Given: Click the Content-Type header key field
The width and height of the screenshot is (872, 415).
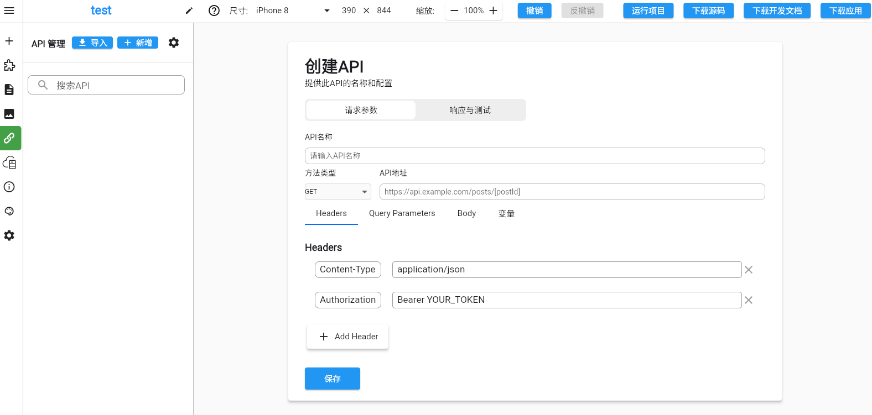Looking at the screenshot, I should click(348, 270).
